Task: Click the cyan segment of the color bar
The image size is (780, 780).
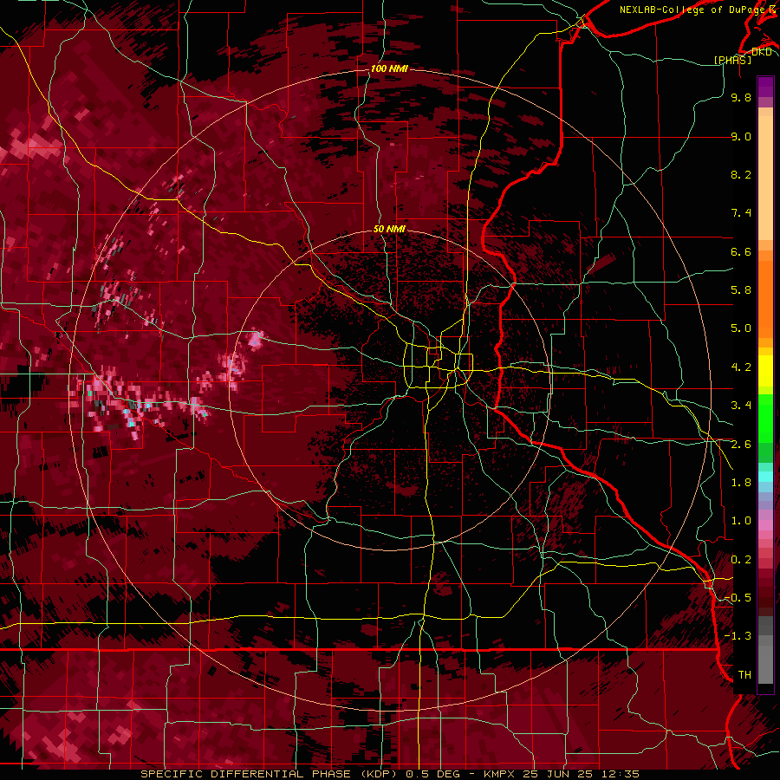Action: [765, 477]
